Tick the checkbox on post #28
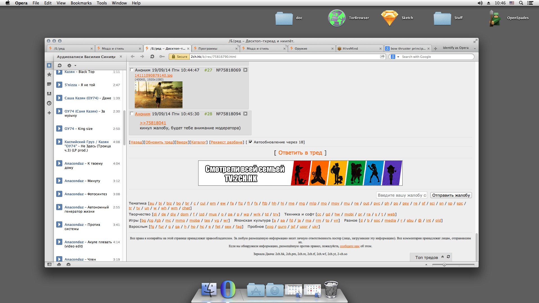Screen dimensions: 539x303 point(132,114)
